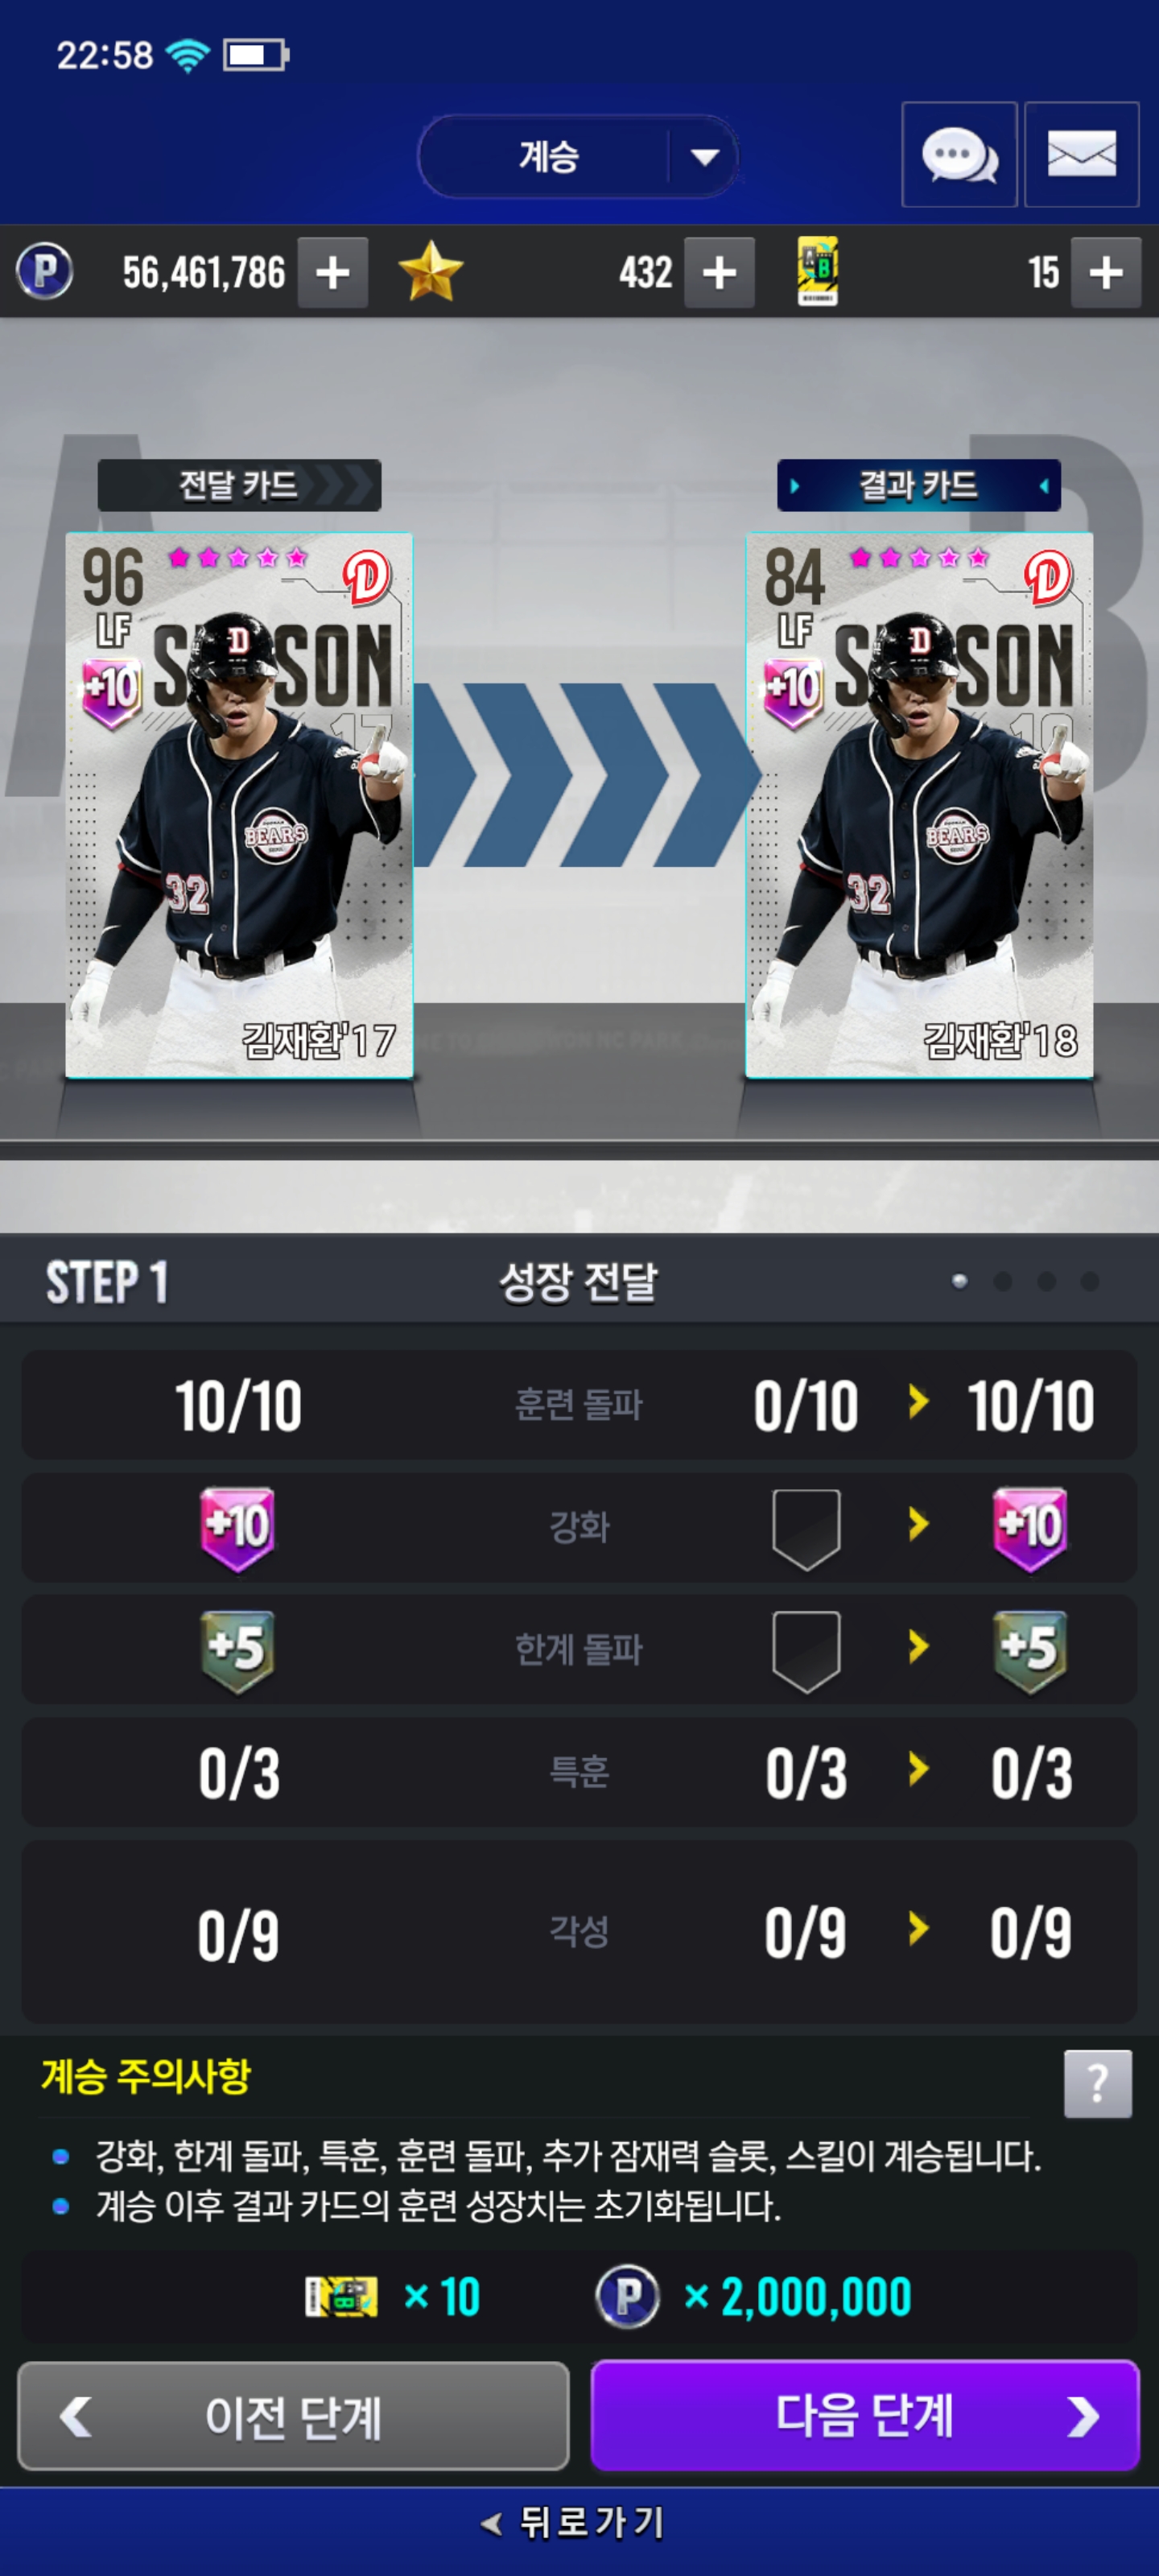1159x2576 pixels.
Task: Tap the +5 limit break badge on result side
Action: tap(1030, 1651)
